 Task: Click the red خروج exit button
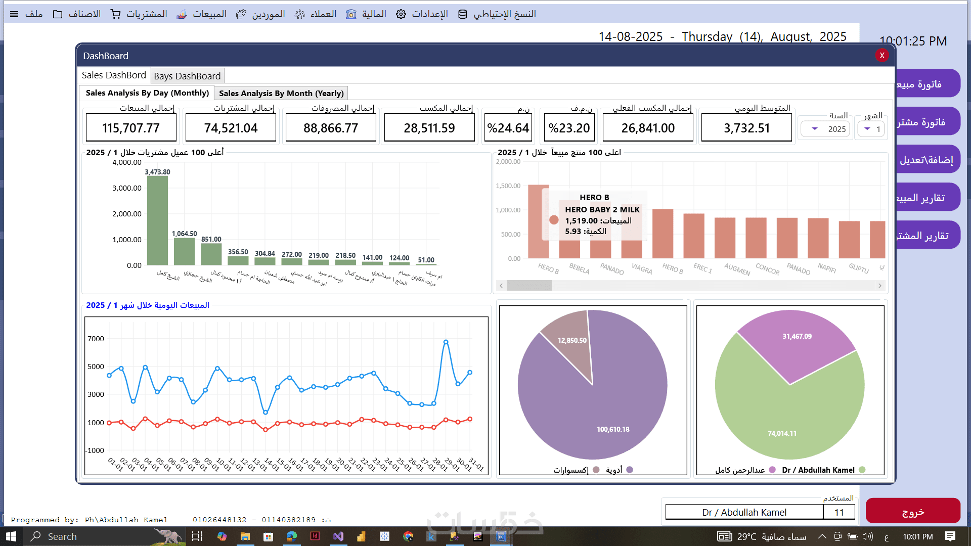point(913,511)
